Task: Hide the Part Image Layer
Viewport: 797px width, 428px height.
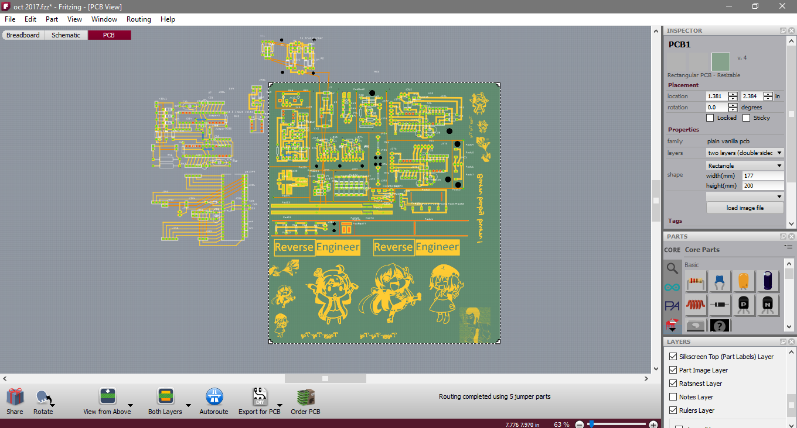Action: pos(673,370)
